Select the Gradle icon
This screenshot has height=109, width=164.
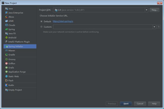click(x=7, y=55)
